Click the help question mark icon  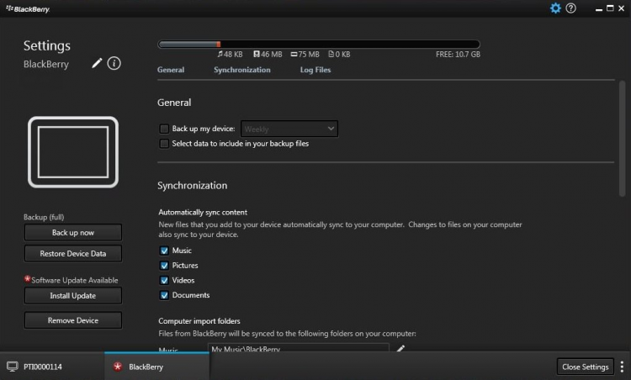(x=570, y=8)
